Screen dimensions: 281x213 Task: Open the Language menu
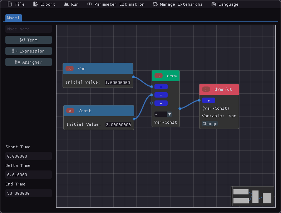225,4
